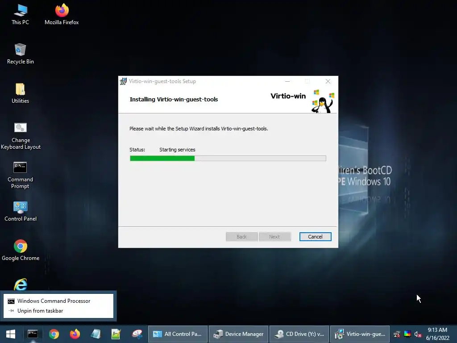Click the muted volume tray icon

coord(418,334)
